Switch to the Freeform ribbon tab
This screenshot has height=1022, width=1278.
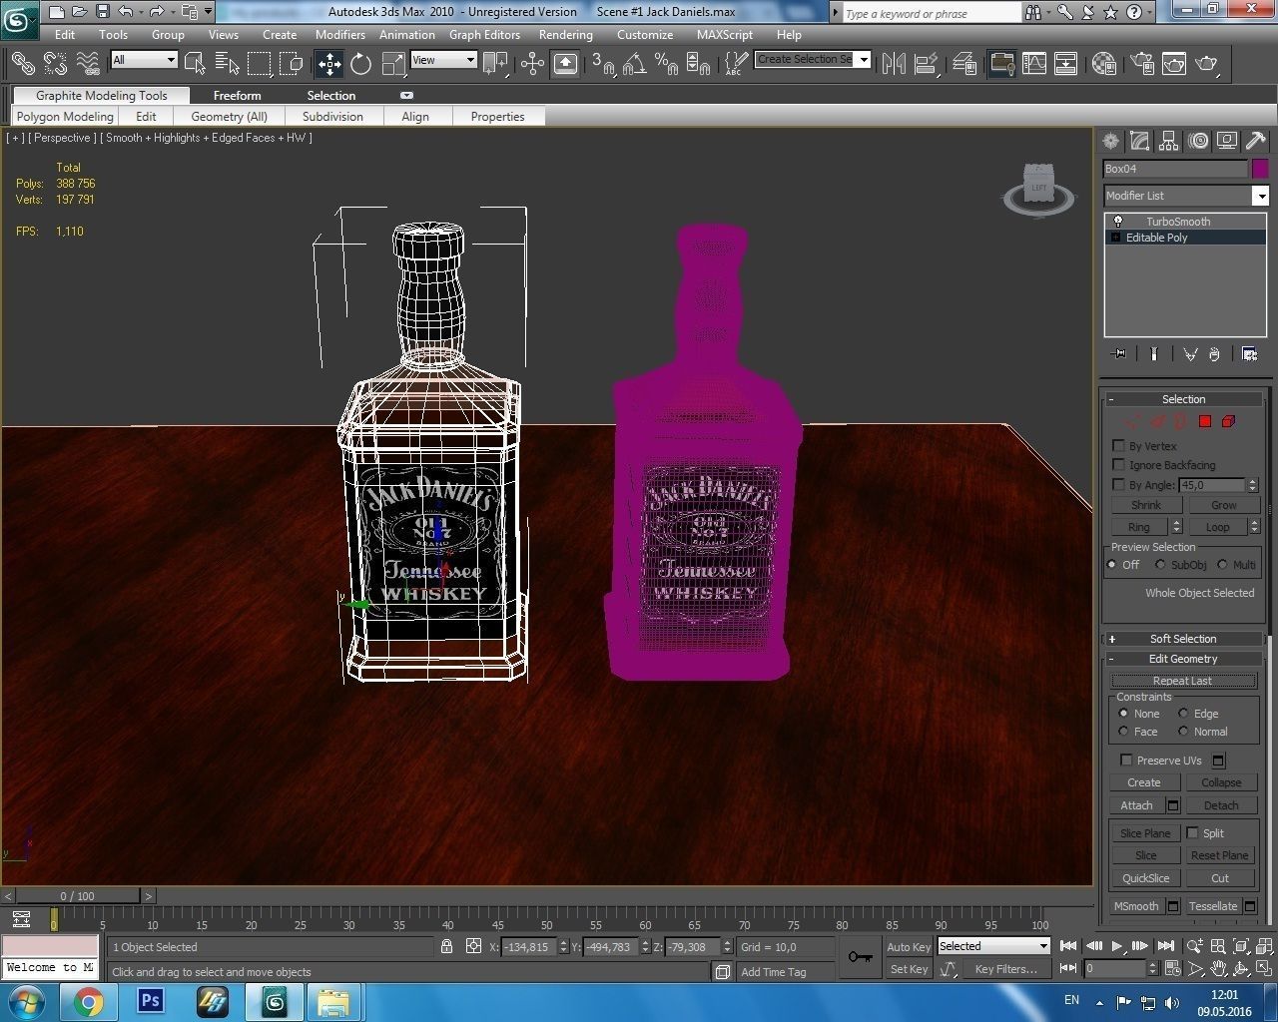click(x=238, y=96)
